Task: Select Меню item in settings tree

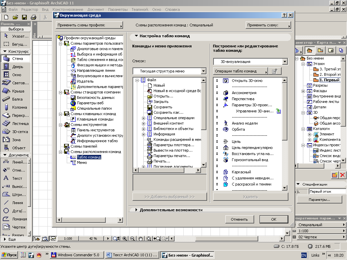Action: coord(82,162)
